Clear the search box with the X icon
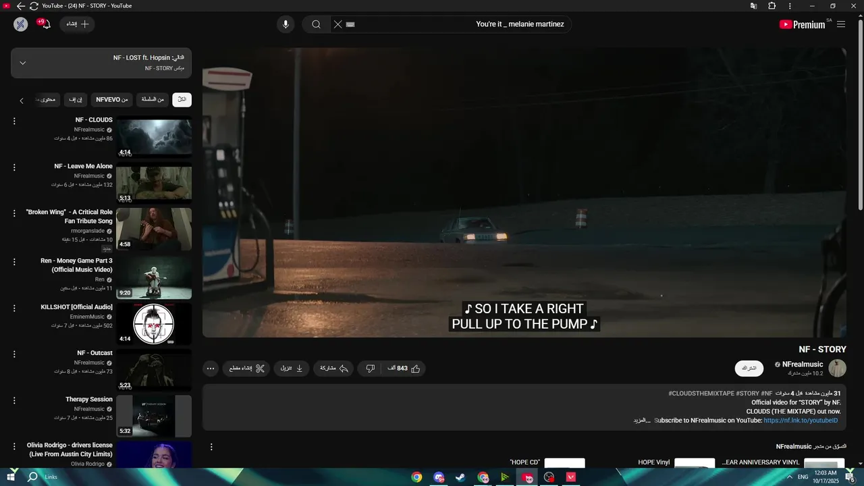This screenshot has height=486, width=864. (337, 24)
